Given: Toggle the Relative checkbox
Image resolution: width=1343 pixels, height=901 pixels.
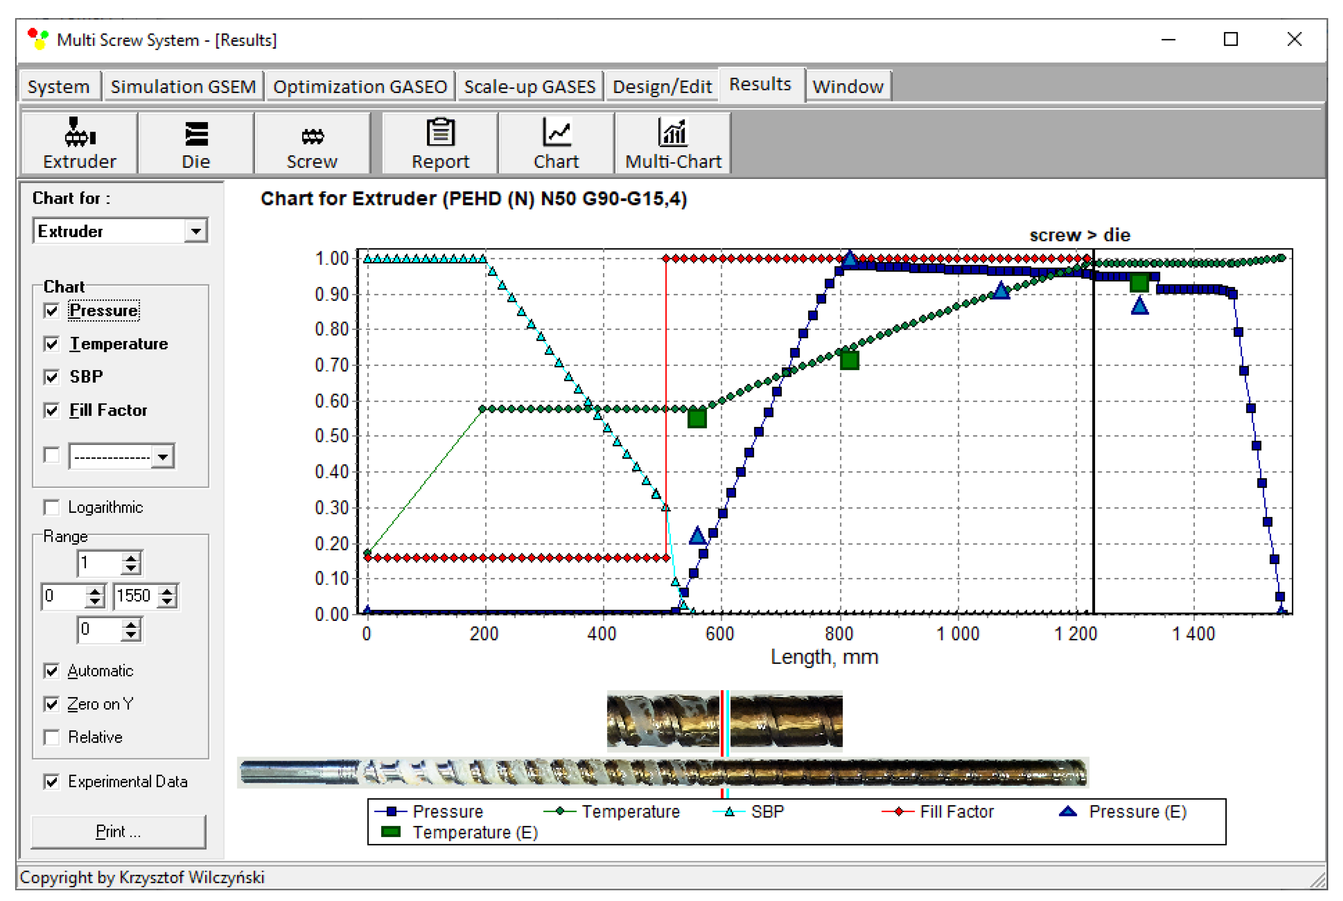Looking at the screenshot, I should (52, 737).
